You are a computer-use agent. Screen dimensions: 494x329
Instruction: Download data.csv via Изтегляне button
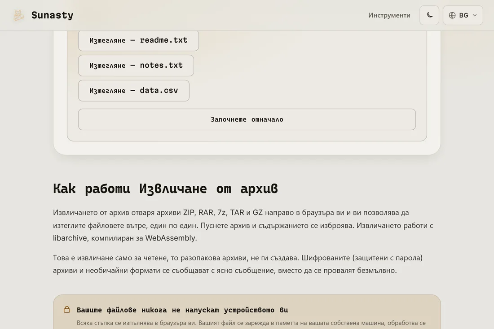click(x=133, y=91)
